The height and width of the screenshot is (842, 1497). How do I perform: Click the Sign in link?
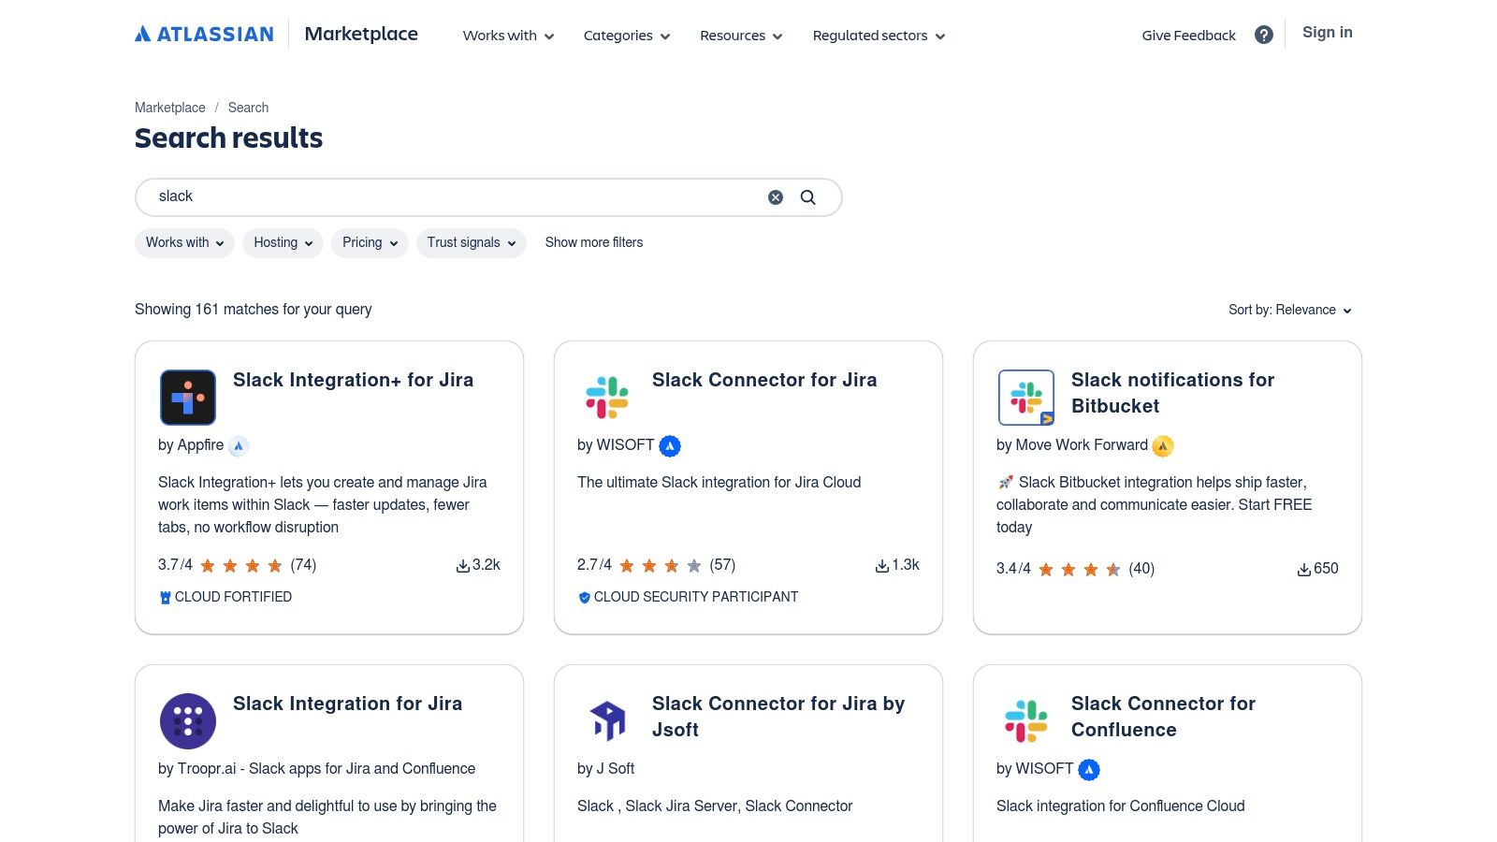[x=1328, y=33]
